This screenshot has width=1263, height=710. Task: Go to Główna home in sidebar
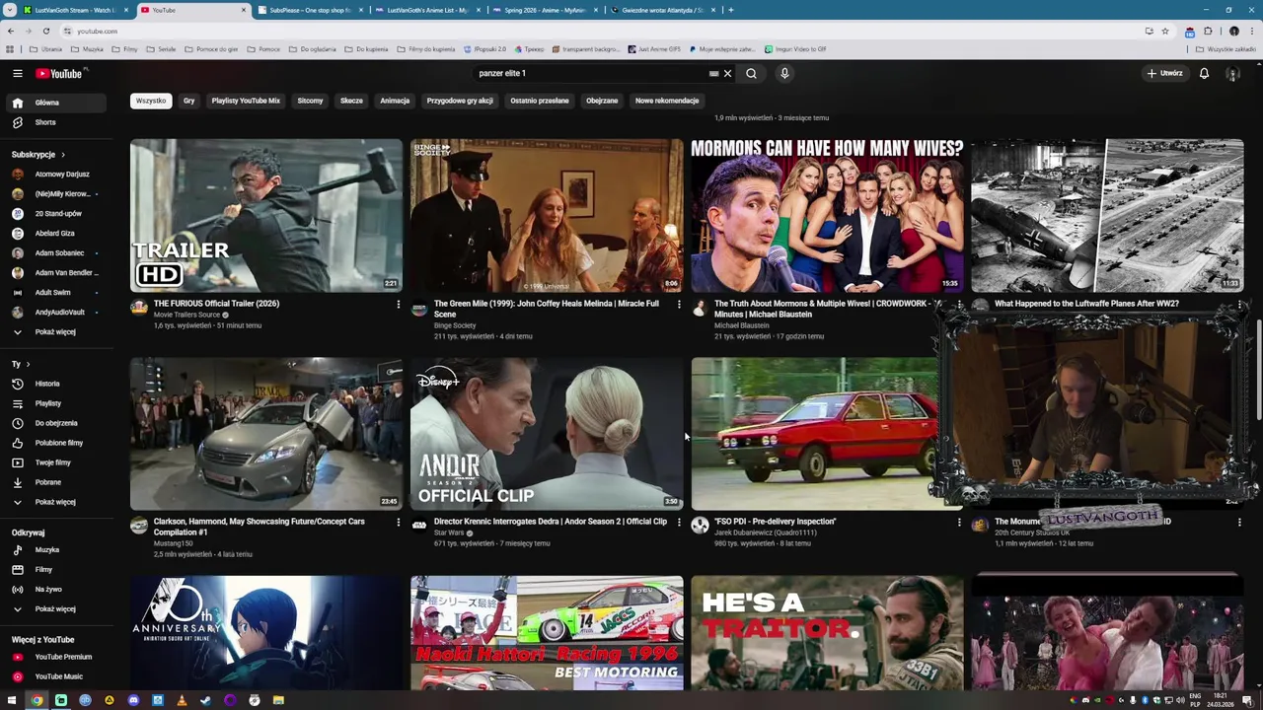57,103
